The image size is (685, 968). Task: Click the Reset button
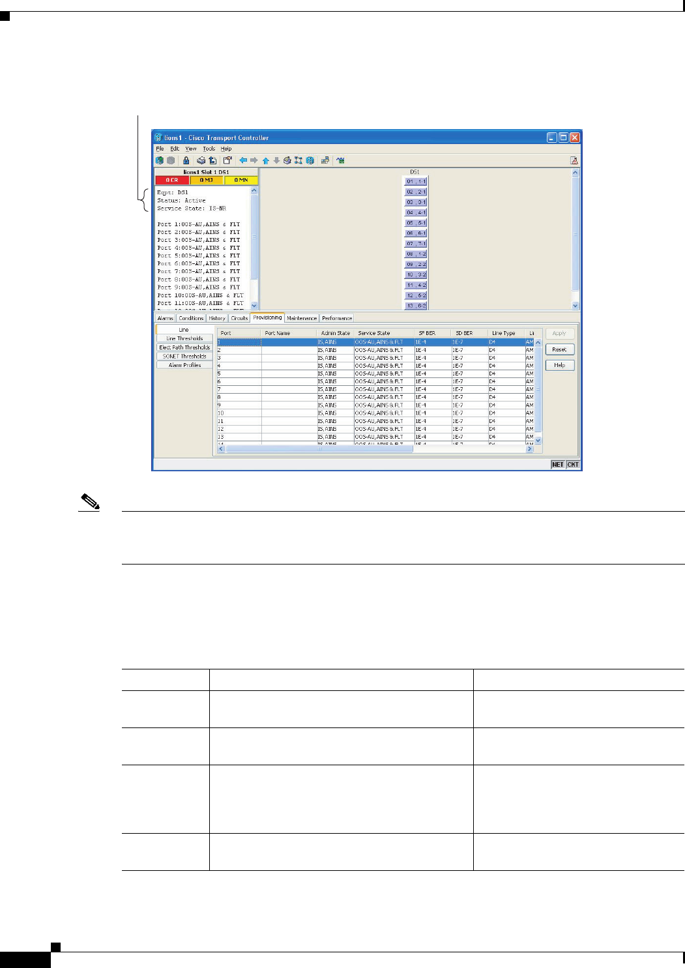(560, 349)
